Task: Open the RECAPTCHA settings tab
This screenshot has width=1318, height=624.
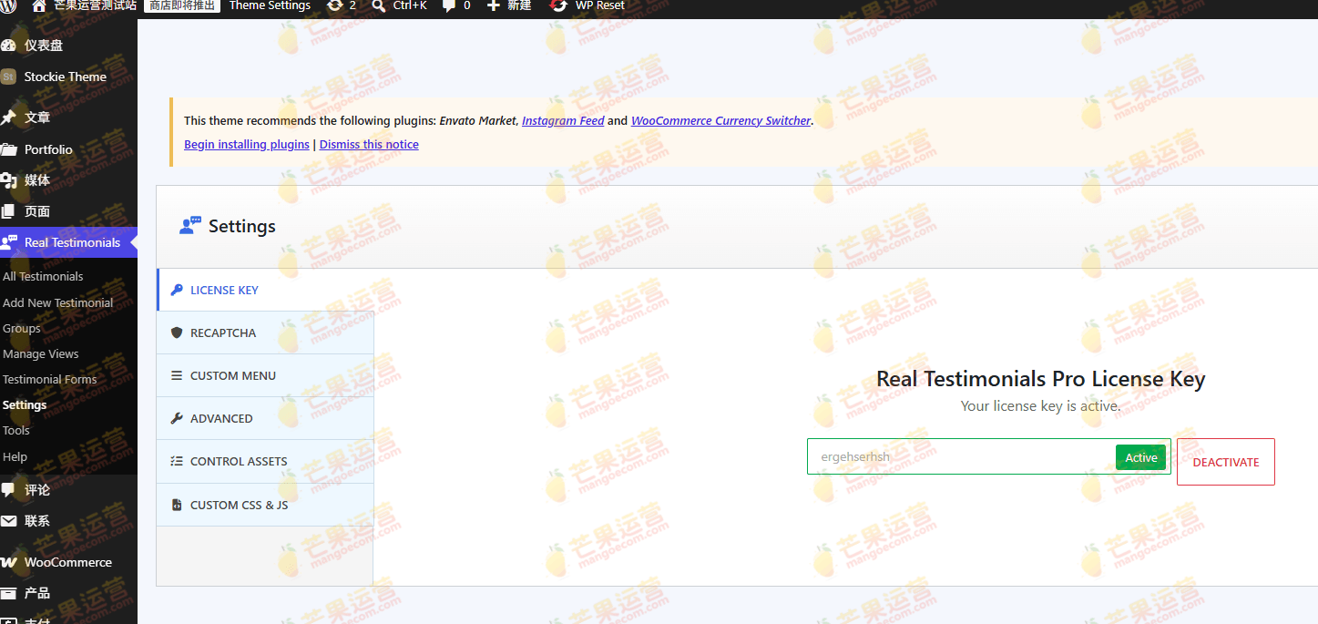Action: [x=265, y=332]
